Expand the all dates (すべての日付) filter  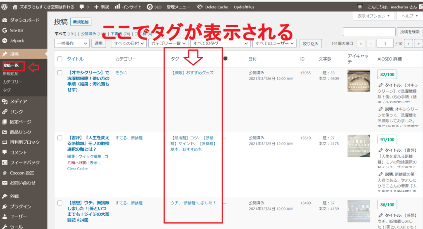point(128,43)
